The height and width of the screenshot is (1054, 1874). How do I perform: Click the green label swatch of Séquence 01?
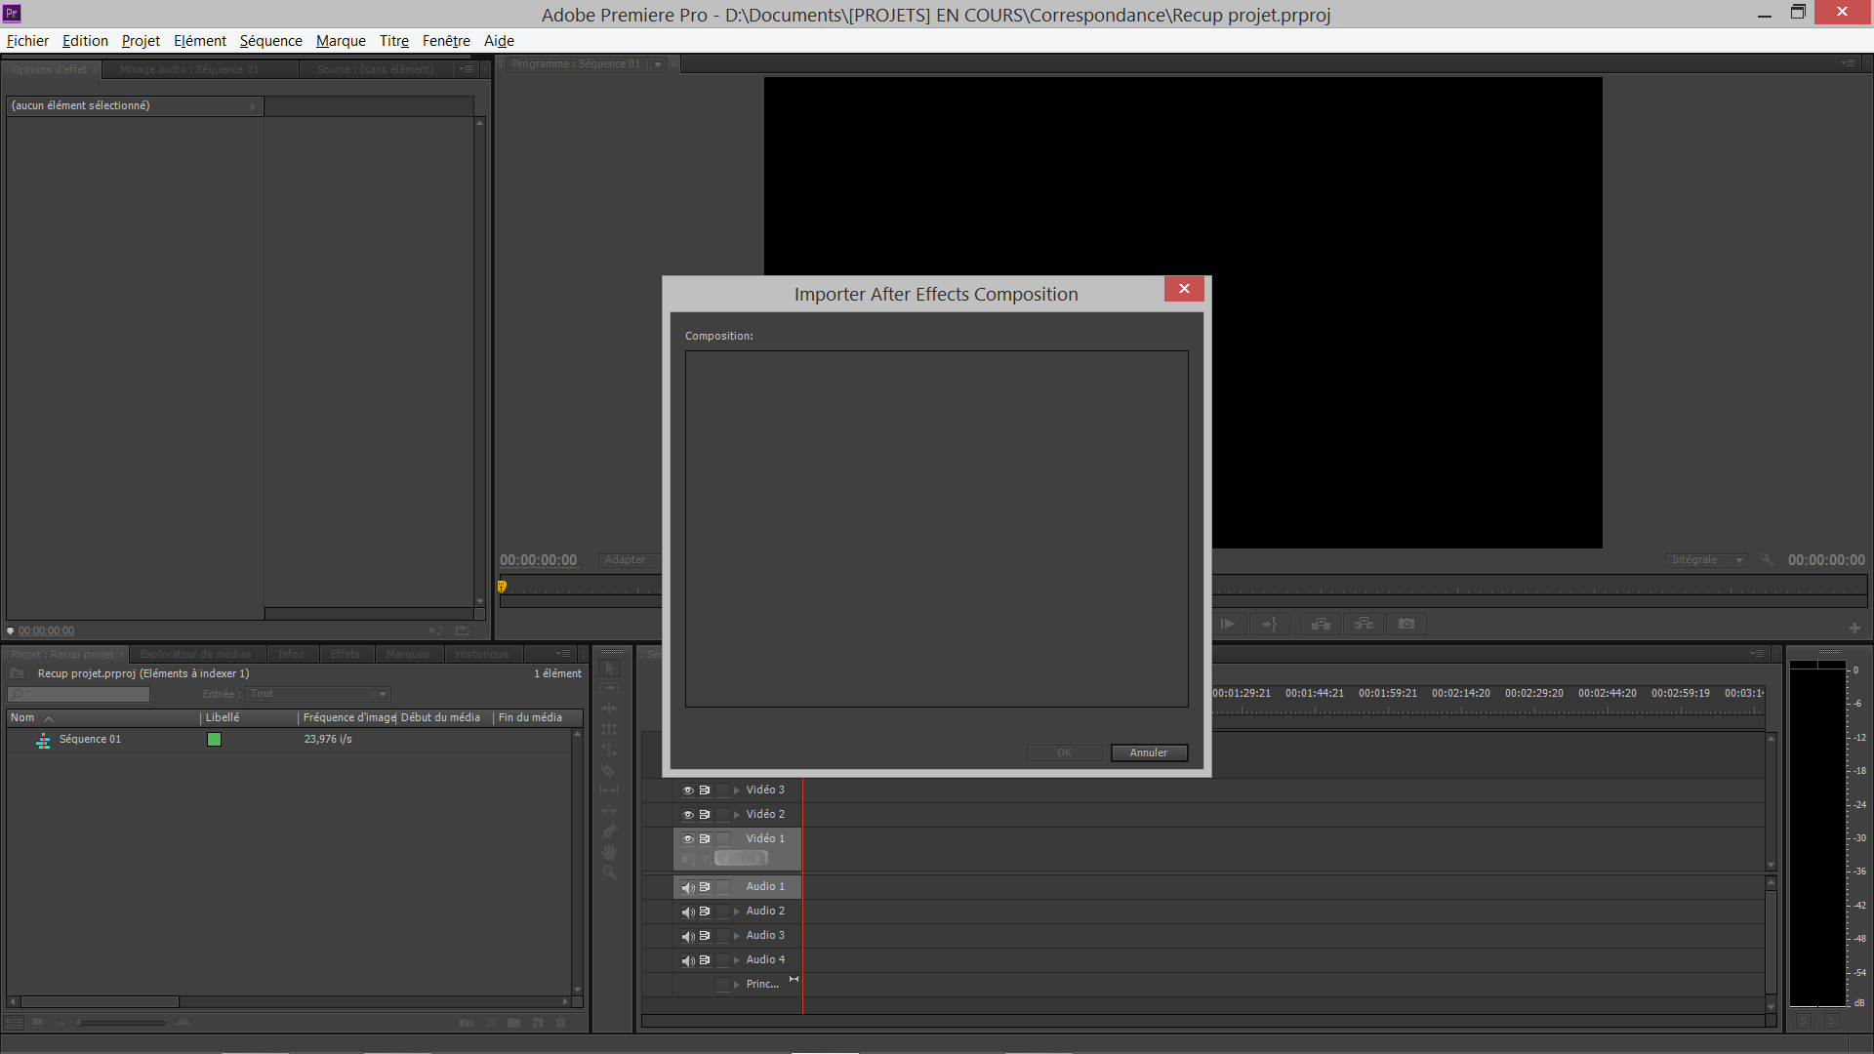click(215, 740)
